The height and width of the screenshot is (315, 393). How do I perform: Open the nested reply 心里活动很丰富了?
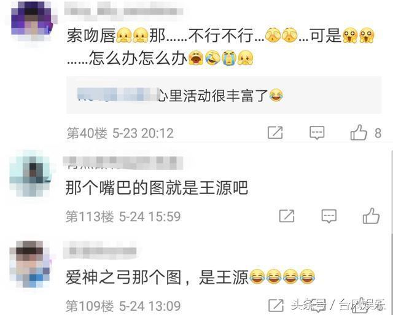224,95
